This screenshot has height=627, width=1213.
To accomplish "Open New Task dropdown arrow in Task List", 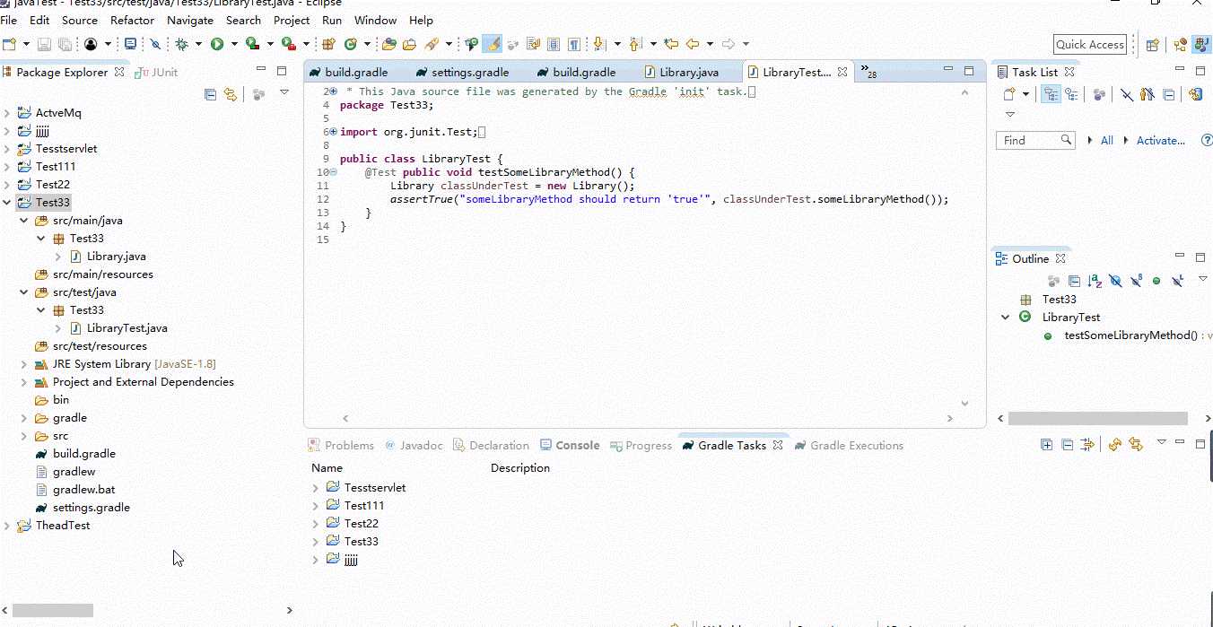I will click(x=1025, y=94).
